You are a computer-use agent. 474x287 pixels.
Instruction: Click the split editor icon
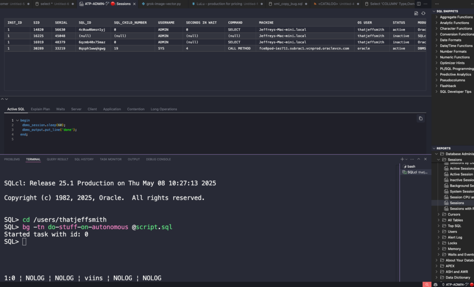click(x=418, y=4)
